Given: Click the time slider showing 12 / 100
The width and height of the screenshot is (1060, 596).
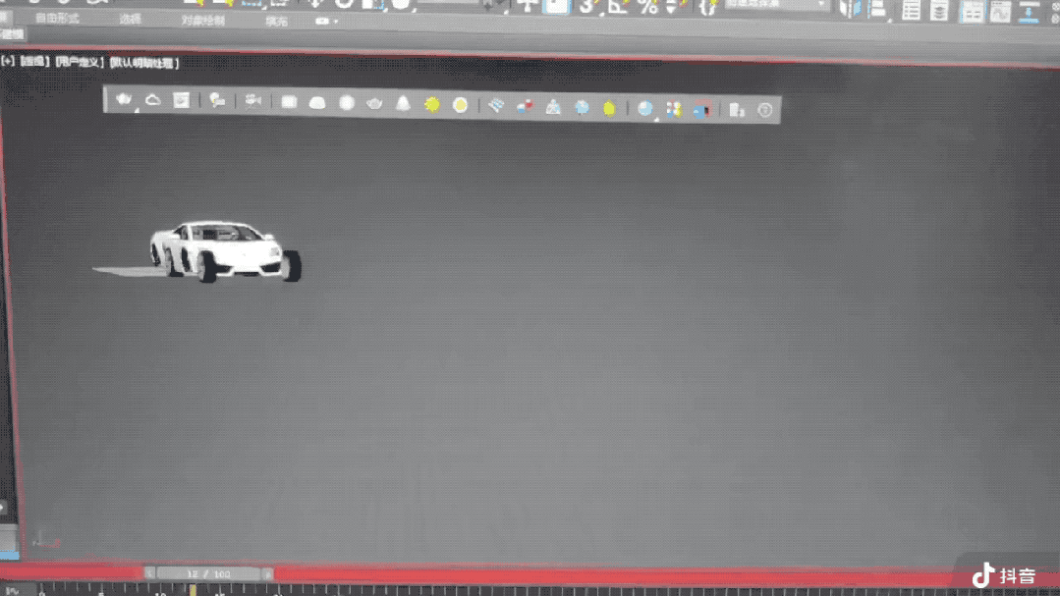Looking at the screenshot, I should 208,573.
